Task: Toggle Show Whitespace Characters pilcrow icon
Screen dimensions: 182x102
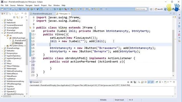Action: pos(51,9)
